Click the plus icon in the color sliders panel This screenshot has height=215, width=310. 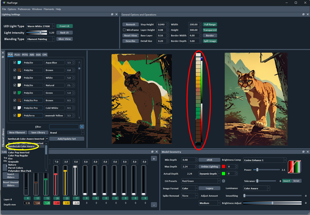pos(154,158)
